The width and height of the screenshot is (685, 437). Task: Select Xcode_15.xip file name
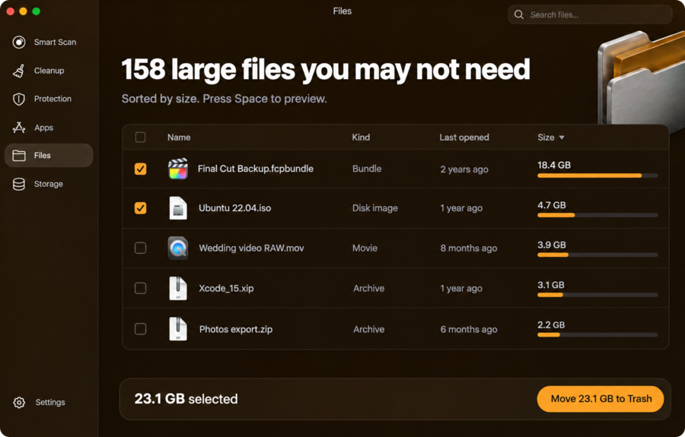[x=226, y=288]
